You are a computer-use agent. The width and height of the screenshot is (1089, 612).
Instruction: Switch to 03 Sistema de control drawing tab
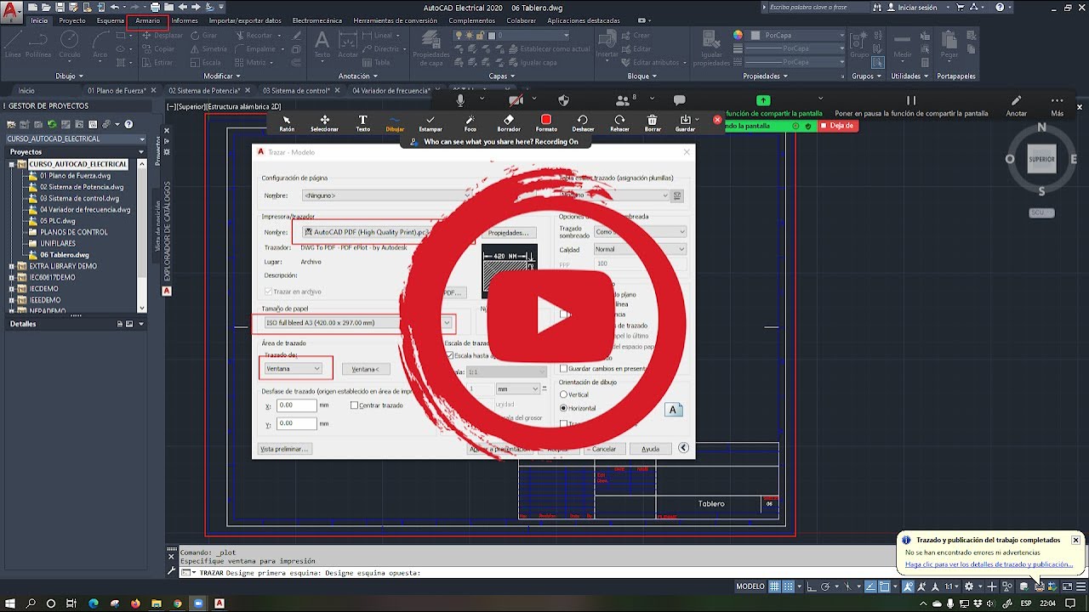pos(296,90)
